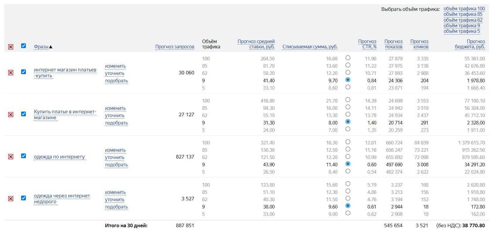Remove the 'одежда через интернет недорого' phrase
This screenshot has width=503, height=229.
pyautogui.click(x=11, y=199)
